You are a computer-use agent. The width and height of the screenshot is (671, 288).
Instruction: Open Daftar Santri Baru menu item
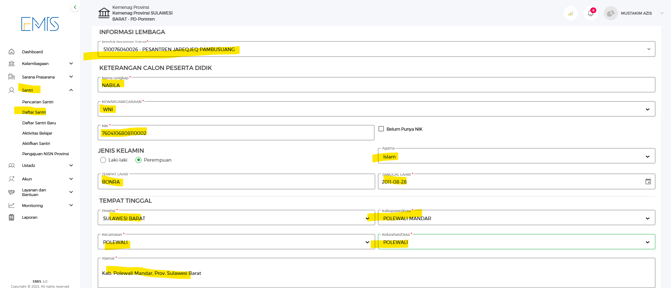tap(39, 123)
